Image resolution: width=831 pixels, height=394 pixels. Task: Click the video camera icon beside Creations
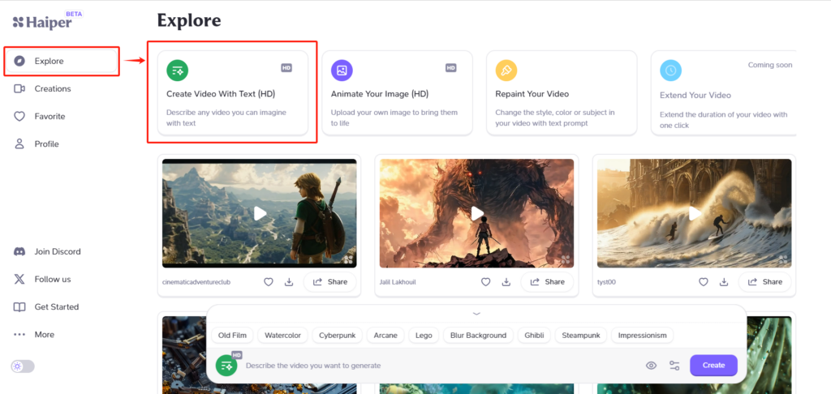click(19, 88)
